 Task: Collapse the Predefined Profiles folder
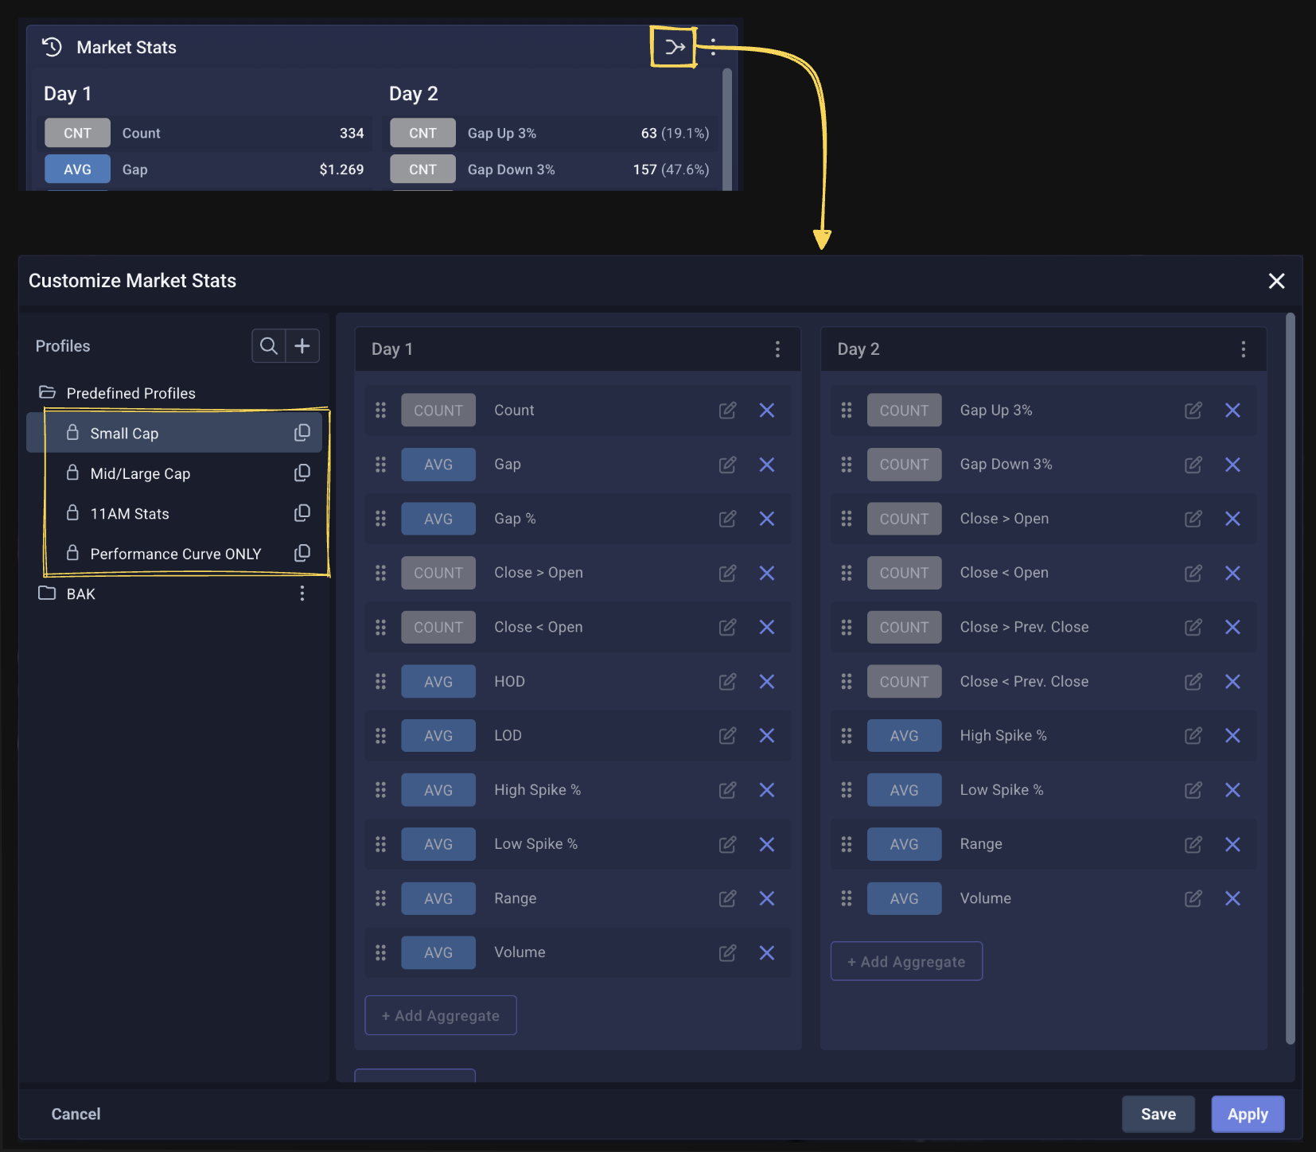point(130,393)
